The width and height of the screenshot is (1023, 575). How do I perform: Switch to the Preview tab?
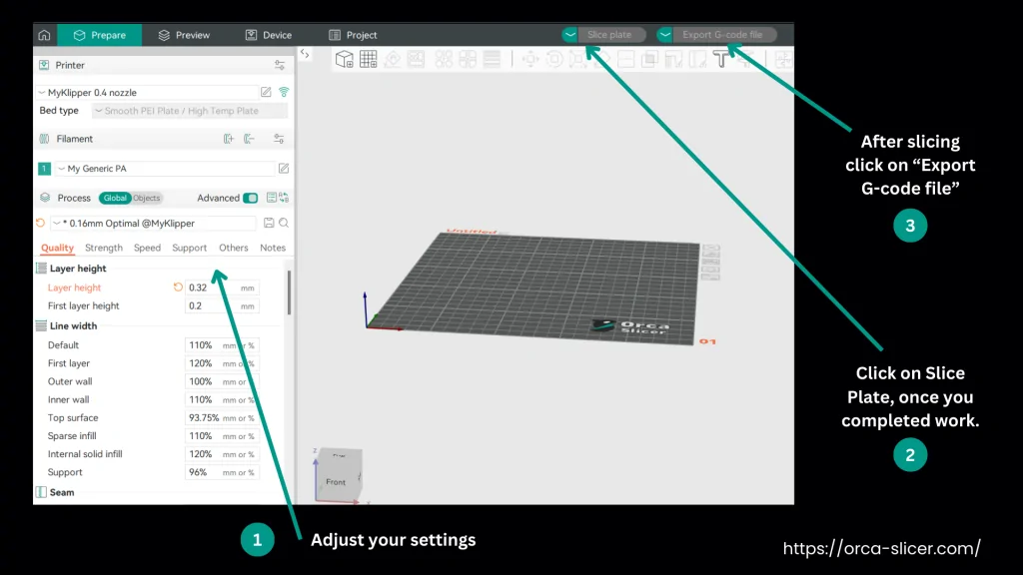click(x=184, y=35)
